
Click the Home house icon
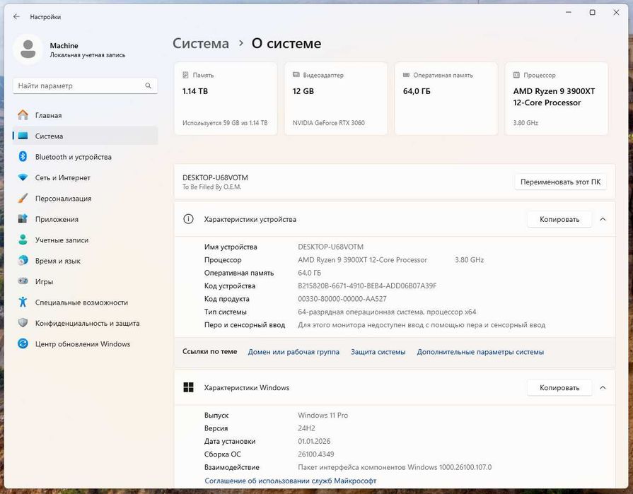click(x=23, y=115)
